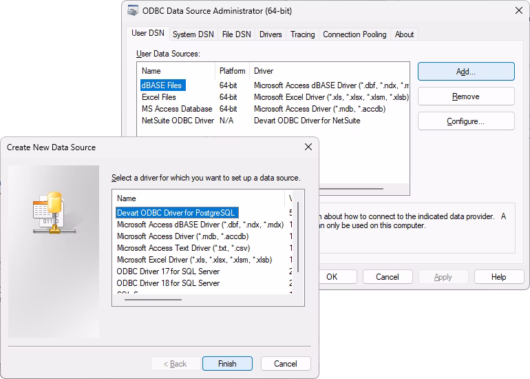
Task: Click Finish in the Create New Data Source dialog
Action: click(227, 363)
